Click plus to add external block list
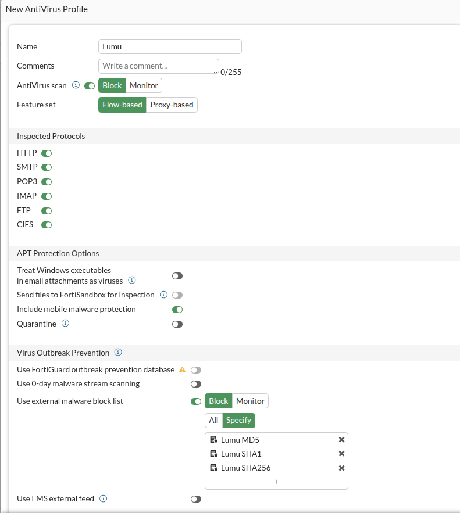Image resolution: width=460 pixels, height=513 pixels. click(x=276, y=482)
